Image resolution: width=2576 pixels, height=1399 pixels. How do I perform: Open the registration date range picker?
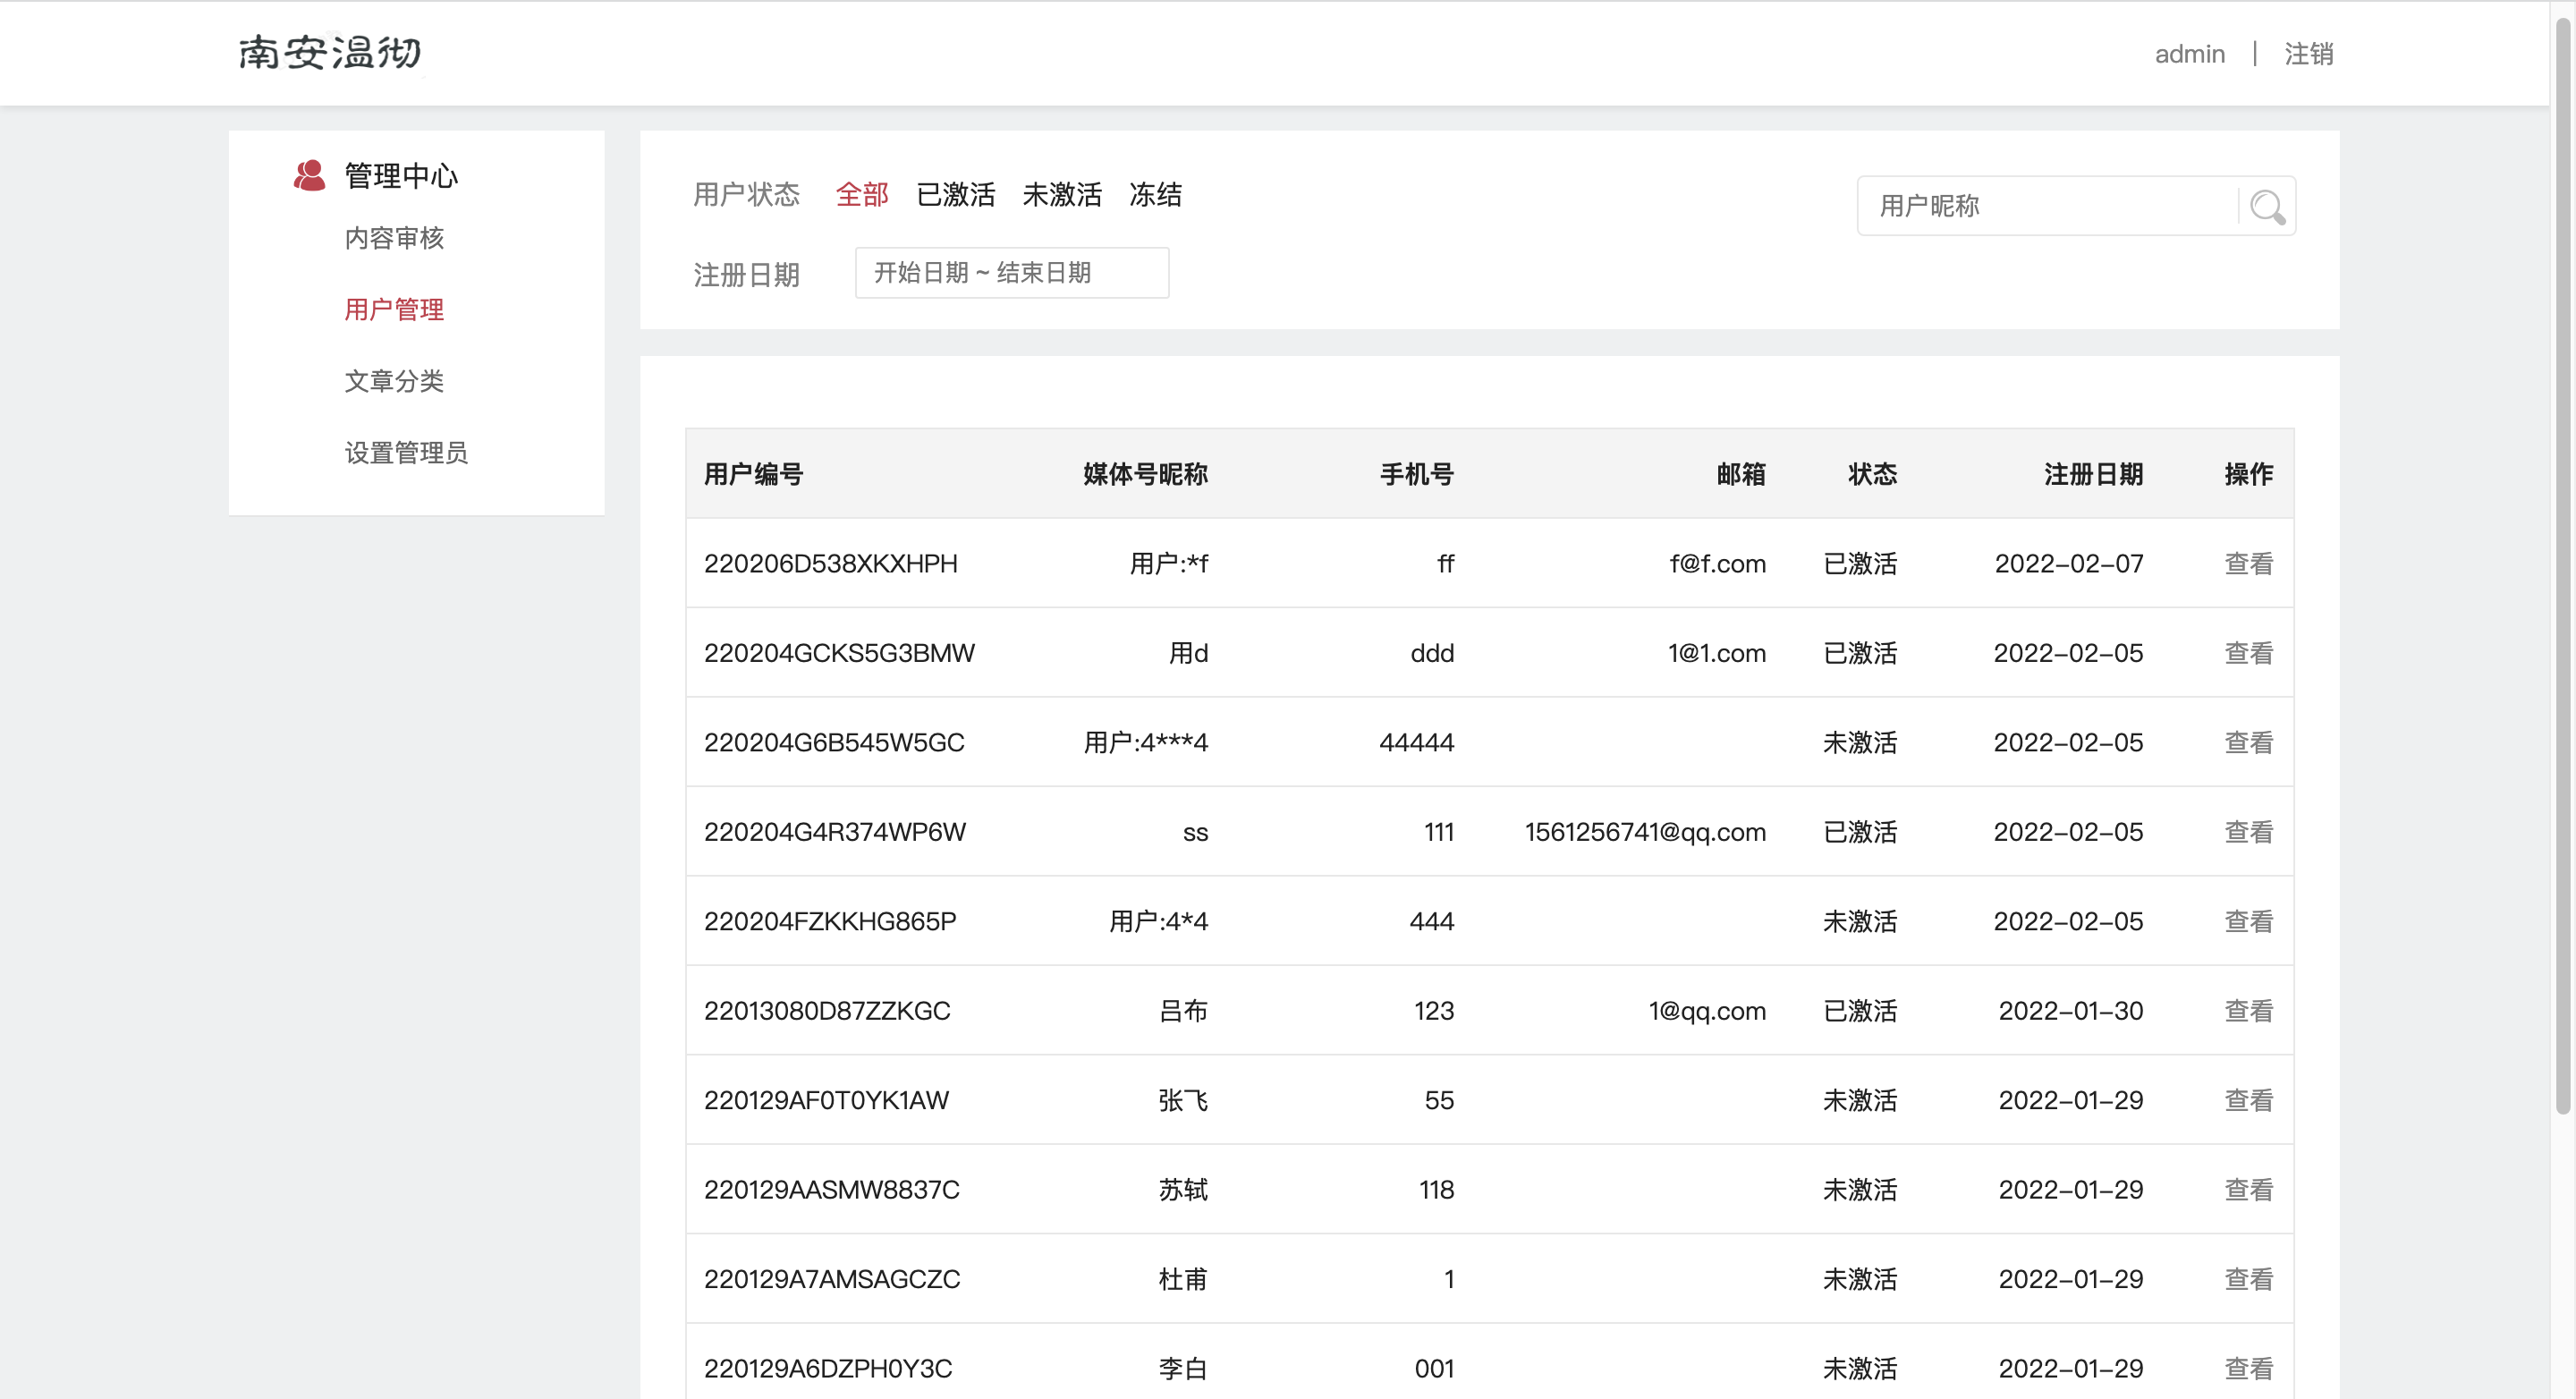(x=1011, y=273)
